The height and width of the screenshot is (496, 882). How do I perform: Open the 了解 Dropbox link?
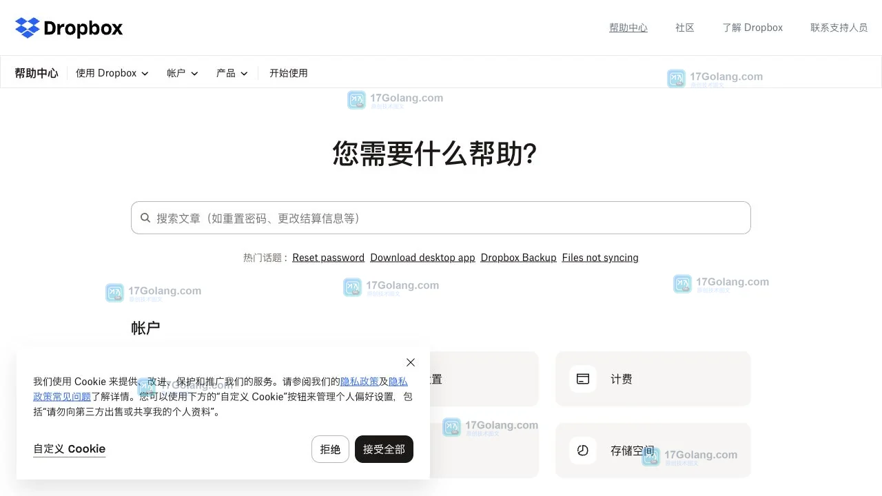[x=752, y=28]
